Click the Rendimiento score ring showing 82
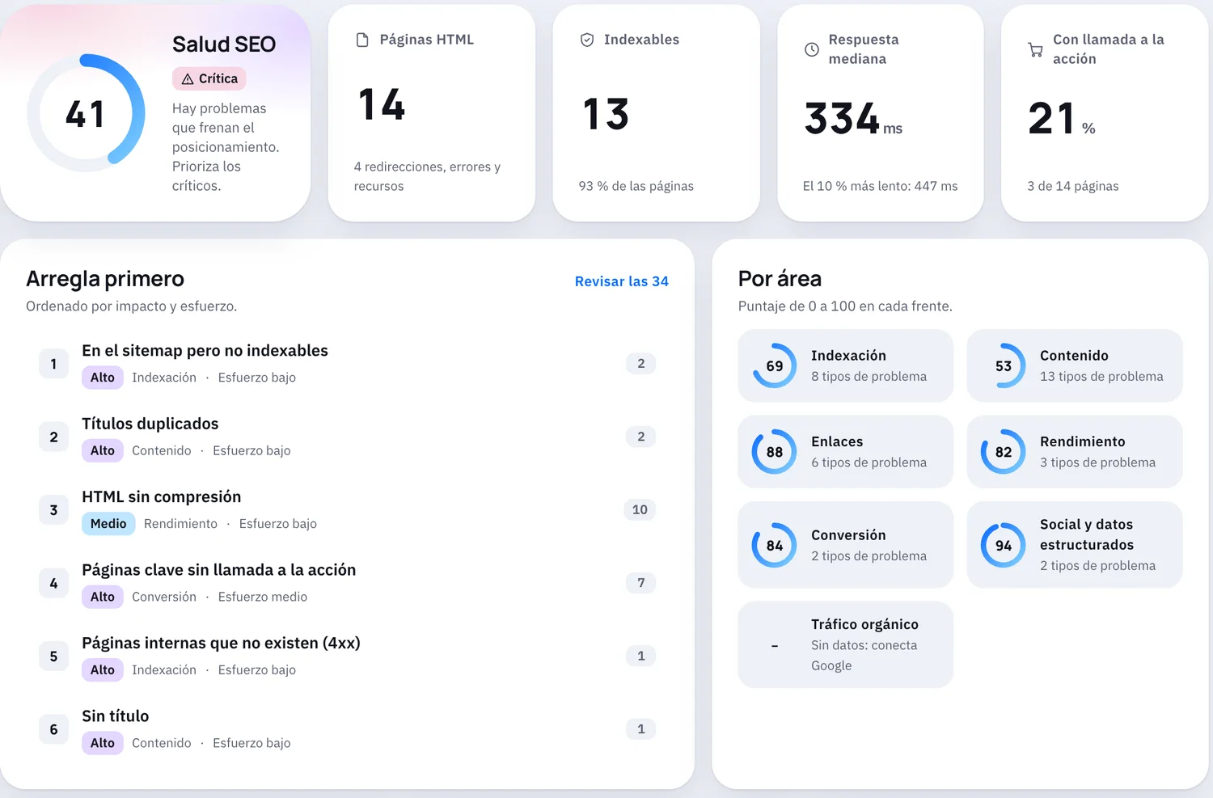 coord(1004,452)
